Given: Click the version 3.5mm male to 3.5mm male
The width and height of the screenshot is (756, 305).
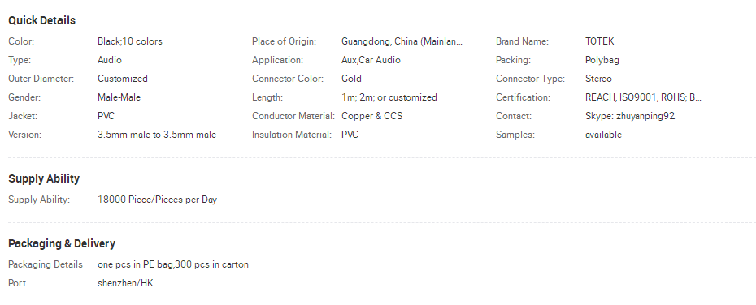Looking at the screenshot, I should click(157, 135).
